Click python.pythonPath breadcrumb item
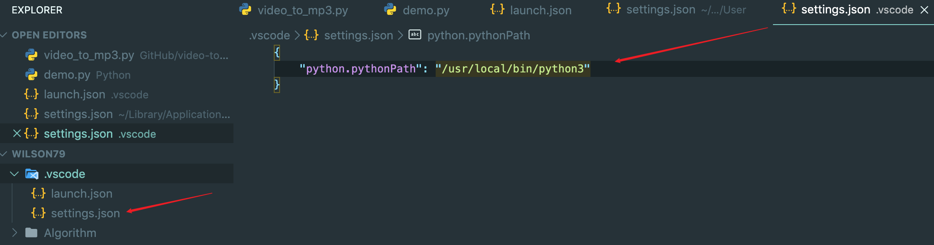Viewport: 934px width, 245px height. click(x=478, y=35)
